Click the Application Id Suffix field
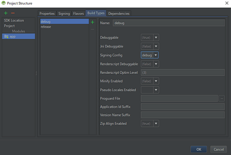The height and width of the screenshot is (155, 231). click(183, 107)
